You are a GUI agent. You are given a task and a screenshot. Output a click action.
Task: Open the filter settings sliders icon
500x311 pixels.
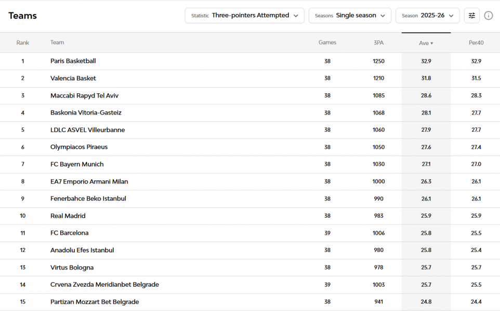(x=471, y=16)
